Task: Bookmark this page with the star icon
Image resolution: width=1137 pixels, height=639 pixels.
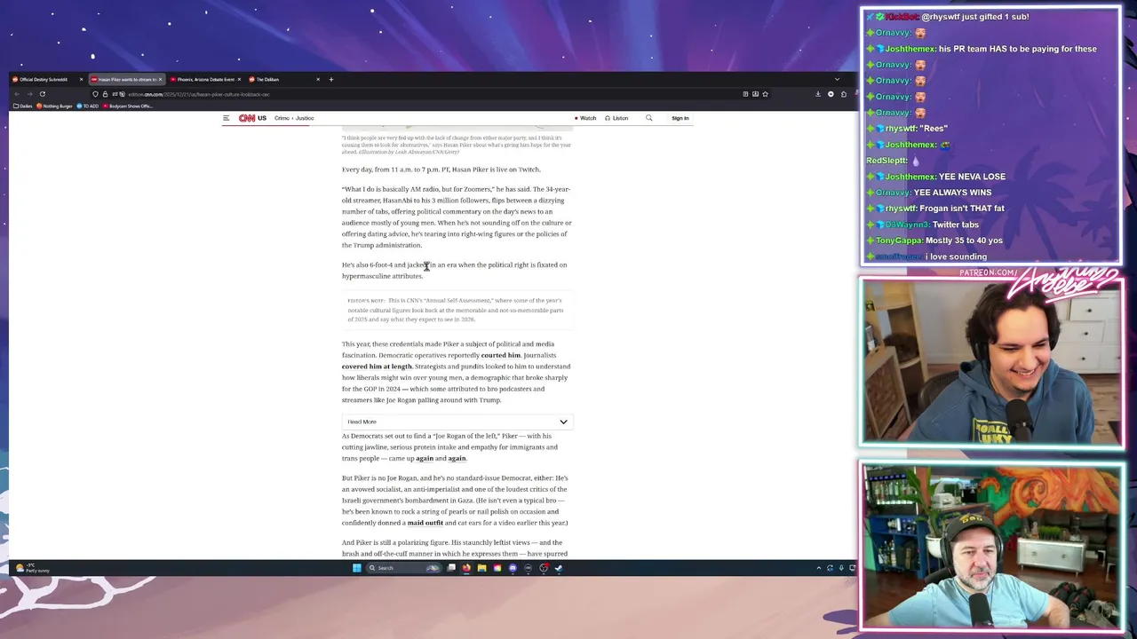Action: click(765, 94)
